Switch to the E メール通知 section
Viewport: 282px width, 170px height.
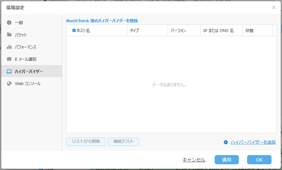click(x=32, y=59)
